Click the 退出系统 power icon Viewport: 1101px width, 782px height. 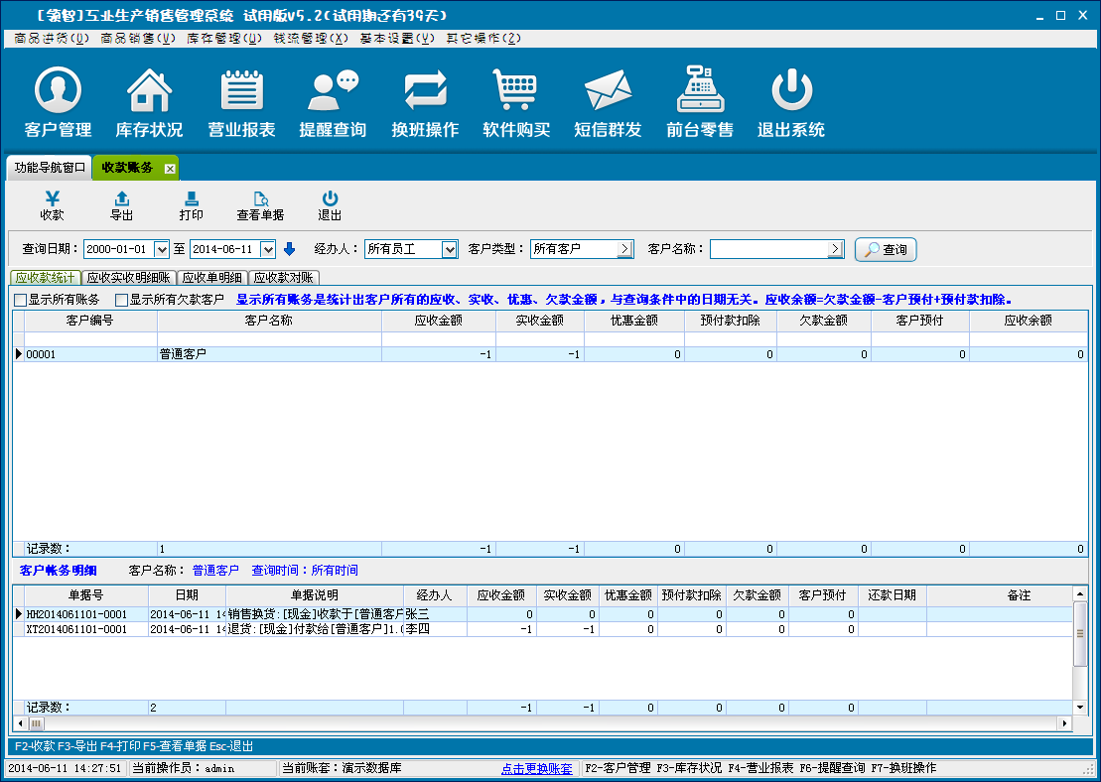coord(791,92)
